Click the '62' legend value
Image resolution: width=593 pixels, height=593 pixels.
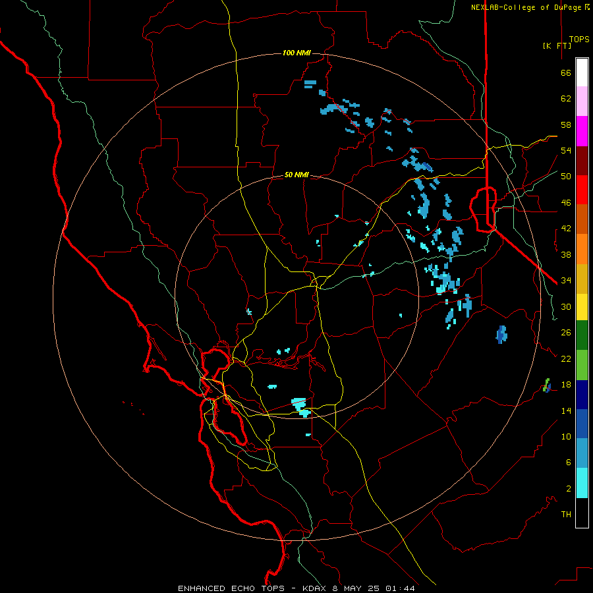click(566, 99)
